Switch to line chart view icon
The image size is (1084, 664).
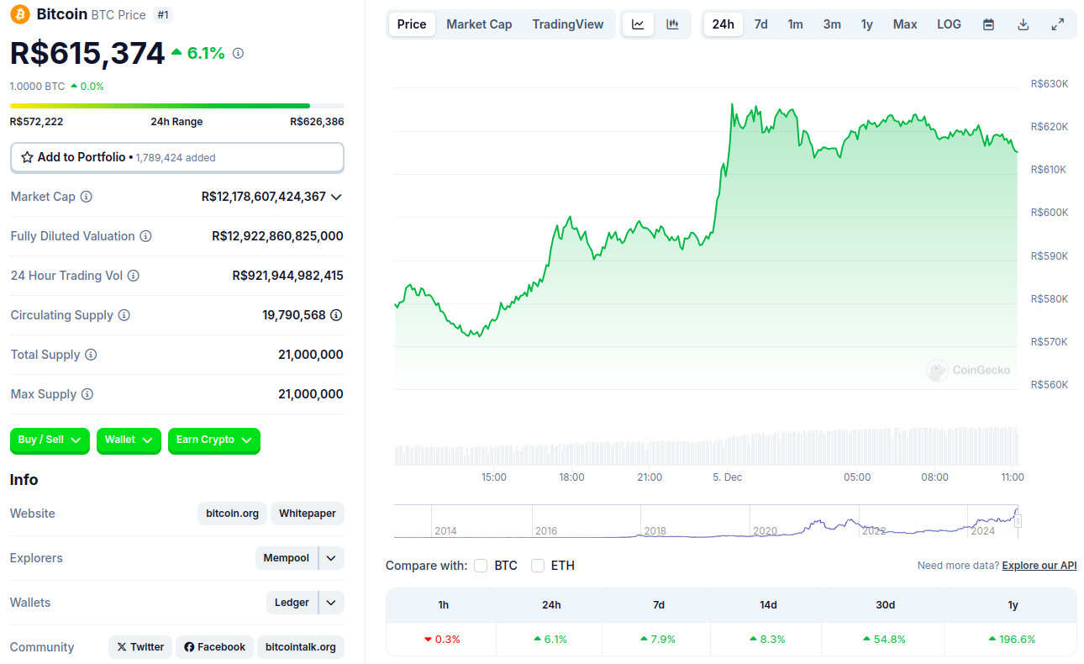pyautogui.click(x=639, y=24)
